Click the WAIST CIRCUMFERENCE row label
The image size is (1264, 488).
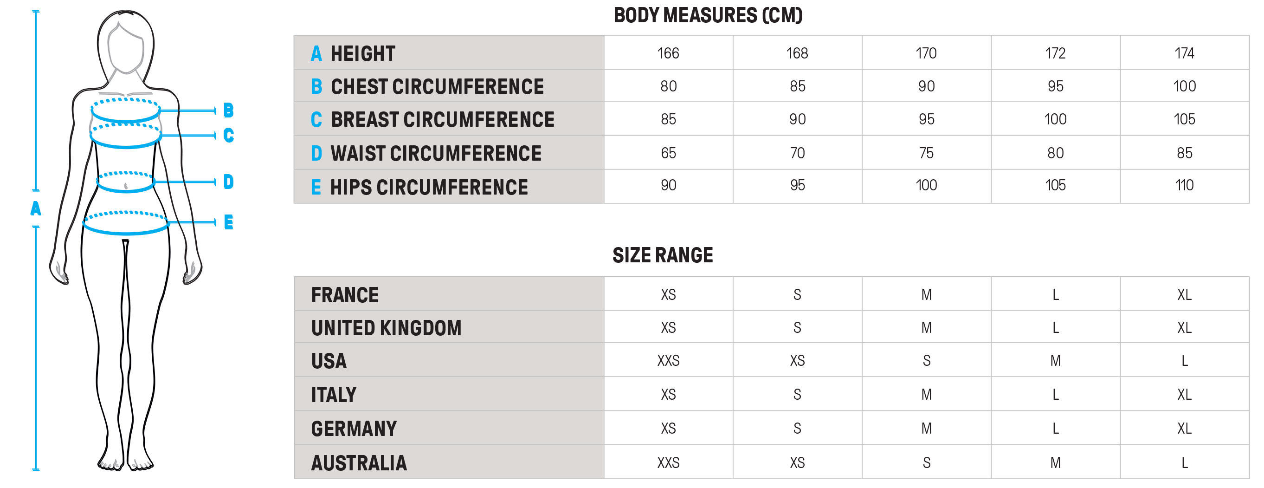(436, 153)
